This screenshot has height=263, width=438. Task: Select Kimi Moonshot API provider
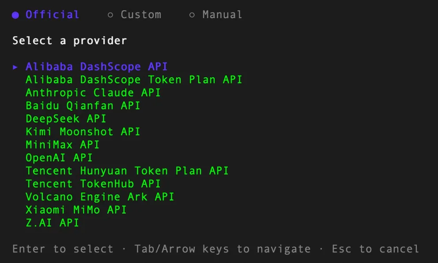click(x=83, y=132)
